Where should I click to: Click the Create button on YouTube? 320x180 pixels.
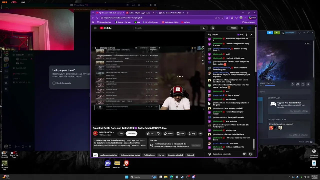232,28
